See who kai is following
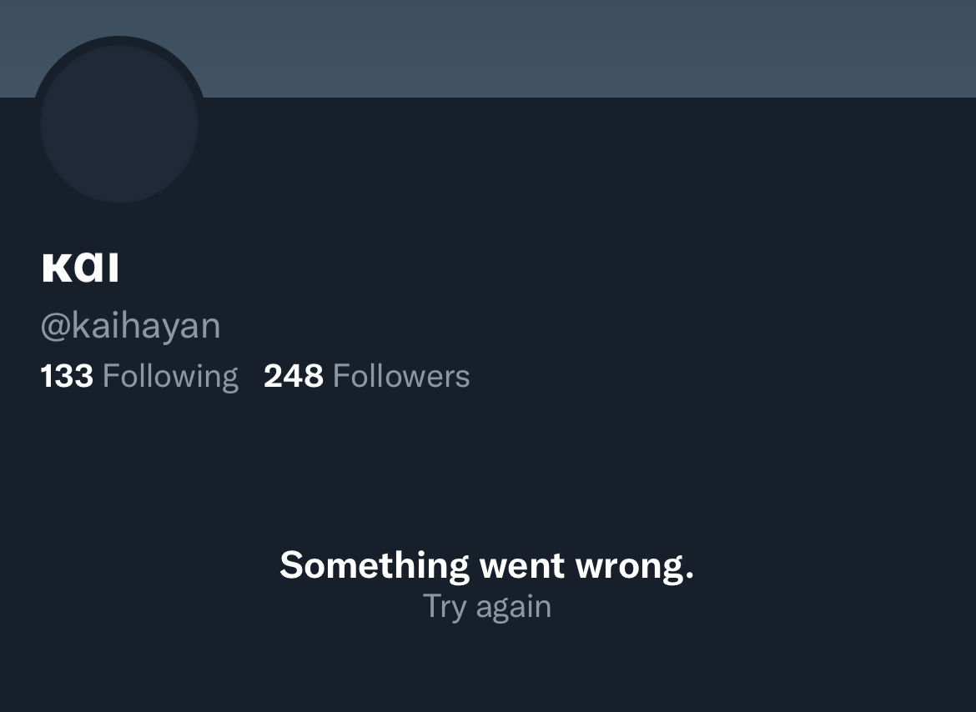This screenshot has width=976, height=712. 139,376
